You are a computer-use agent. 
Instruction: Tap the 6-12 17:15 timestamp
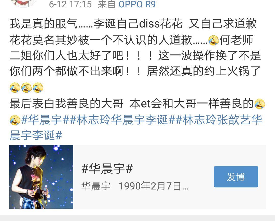pos(70,4)
